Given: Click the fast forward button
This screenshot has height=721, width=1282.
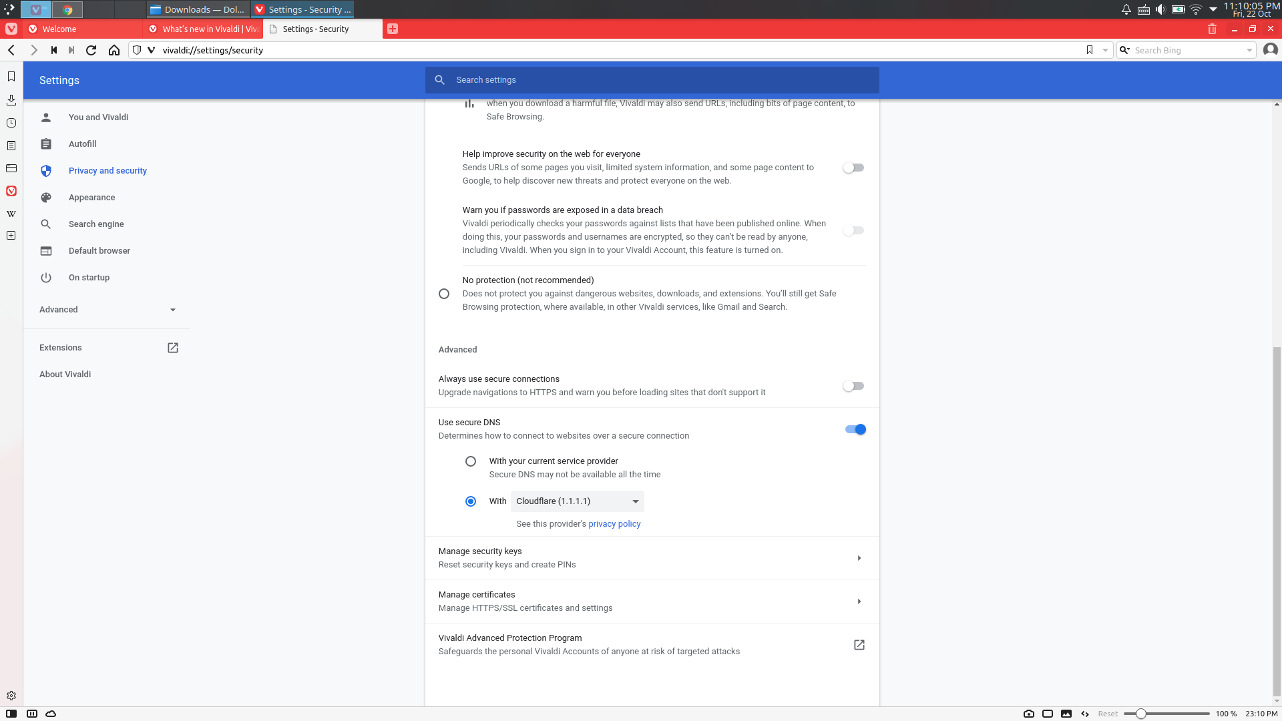Looking at the screenshot, I should point(71,50).
